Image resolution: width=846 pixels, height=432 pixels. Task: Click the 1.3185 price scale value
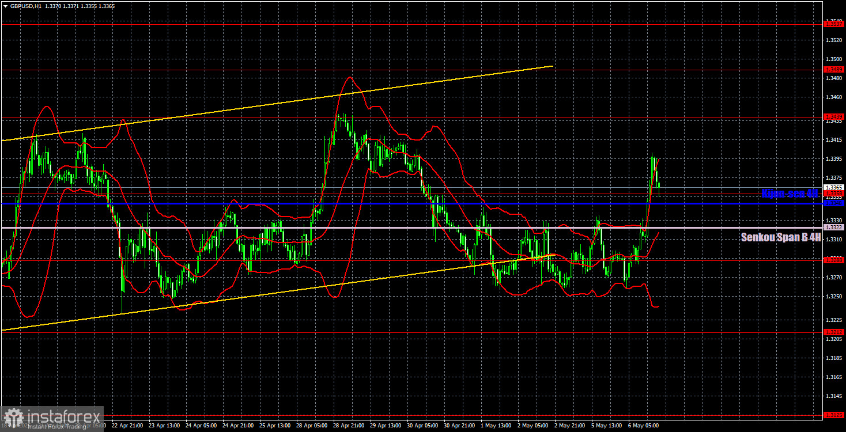pos(833,358)
